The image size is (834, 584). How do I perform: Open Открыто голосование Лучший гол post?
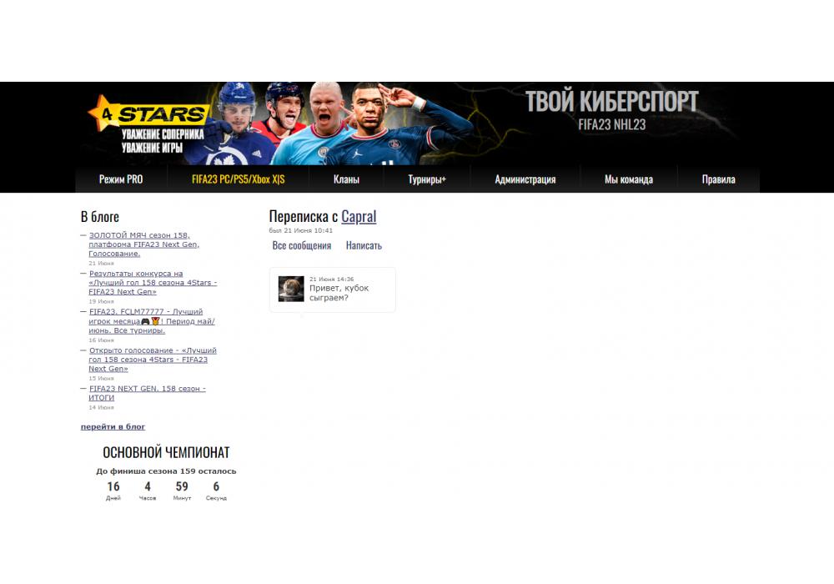click(x=152, y=360)
